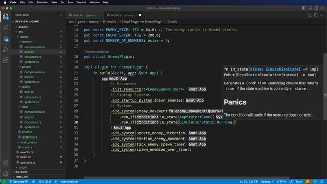Open the Manage gear icon
Image resolution: width=327 pixels, height=184 pixels.
[x=6, y=173]
